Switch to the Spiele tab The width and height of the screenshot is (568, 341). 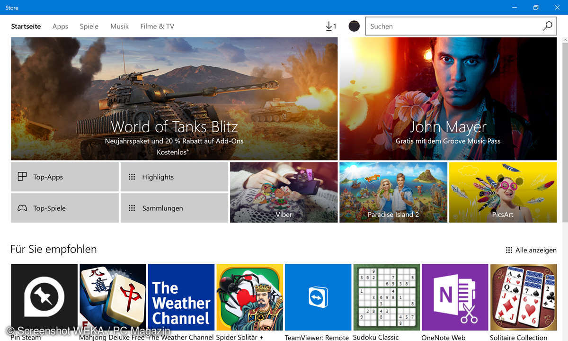pyautogui.click(x=89, y=27)
